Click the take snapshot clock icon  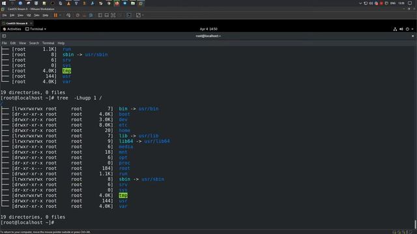(x=78, y=15)
